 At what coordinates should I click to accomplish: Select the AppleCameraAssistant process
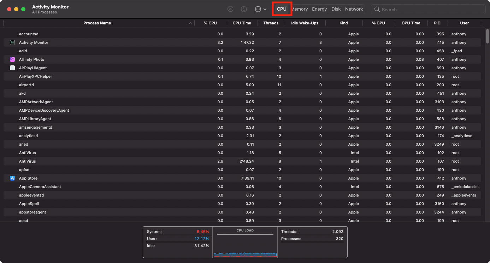(x=40, y=187)
